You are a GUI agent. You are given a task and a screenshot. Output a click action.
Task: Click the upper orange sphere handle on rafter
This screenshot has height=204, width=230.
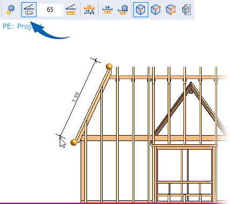pos(109,67)
